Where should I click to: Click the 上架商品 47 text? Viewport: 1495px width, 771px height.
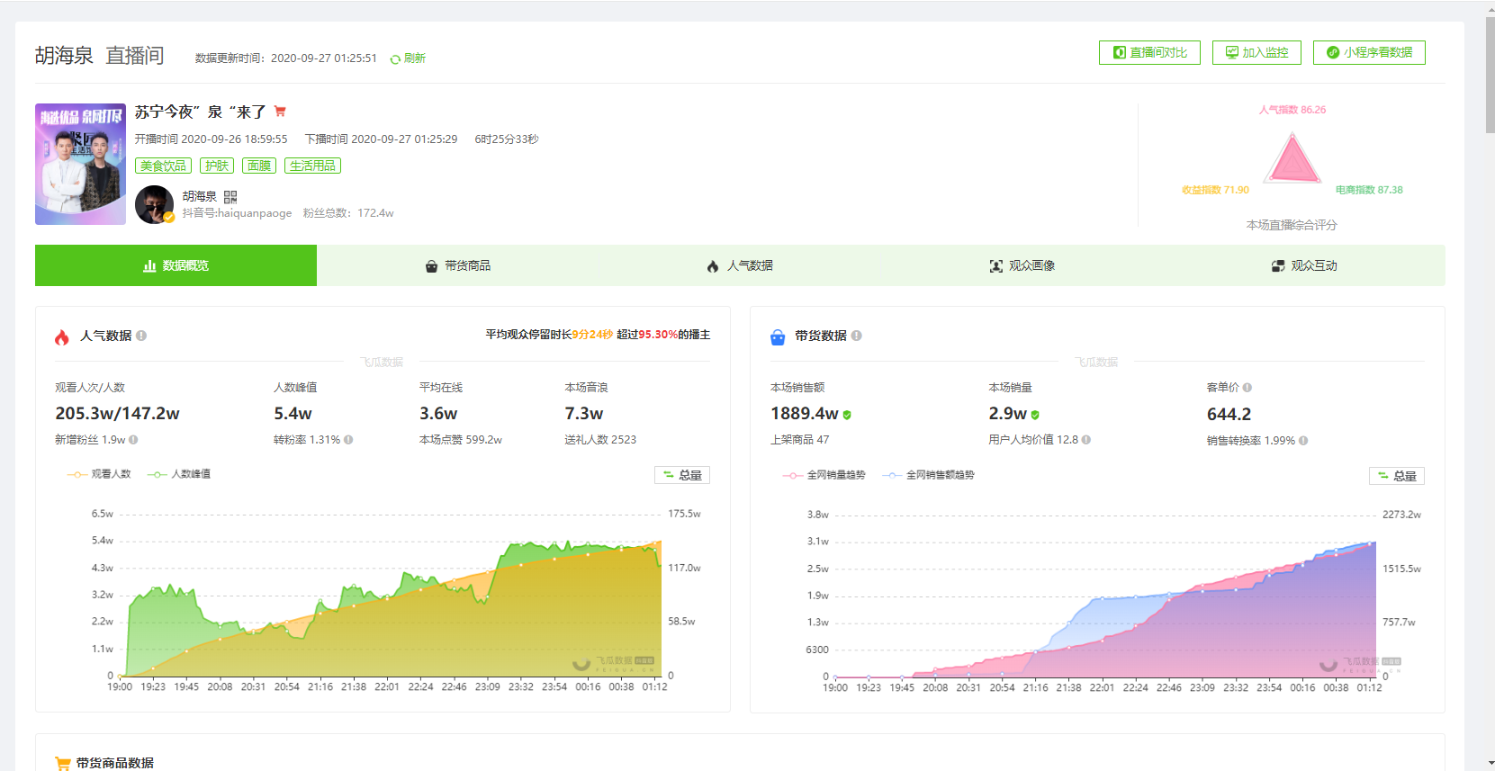click(x=799, y=440)
